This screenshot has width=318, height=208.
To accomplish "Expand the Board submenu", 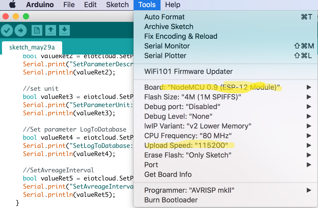I will click(x=226, y=87).
